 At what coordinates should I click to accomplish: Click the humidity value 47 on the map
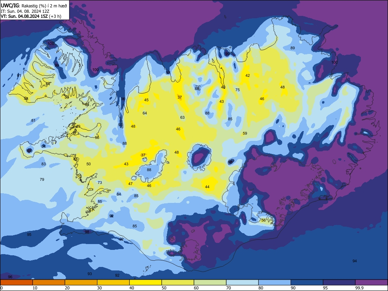pos(130,184)
